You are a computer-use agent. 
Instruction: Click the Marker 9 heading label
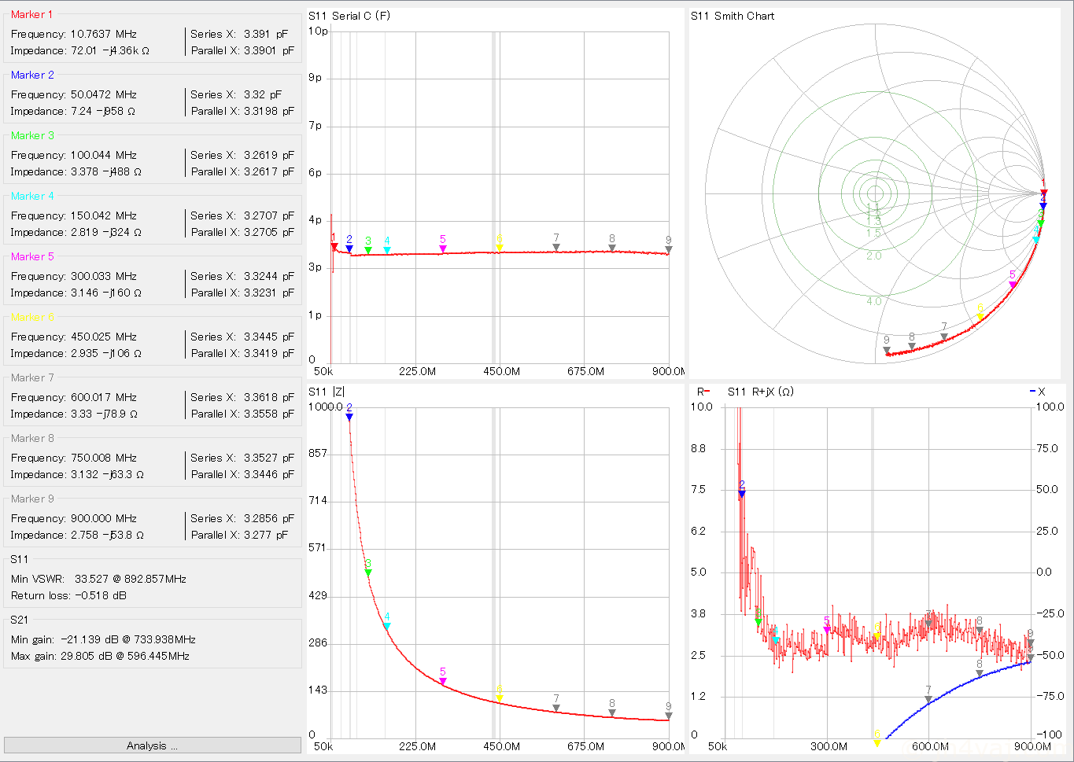coord(32,499)
